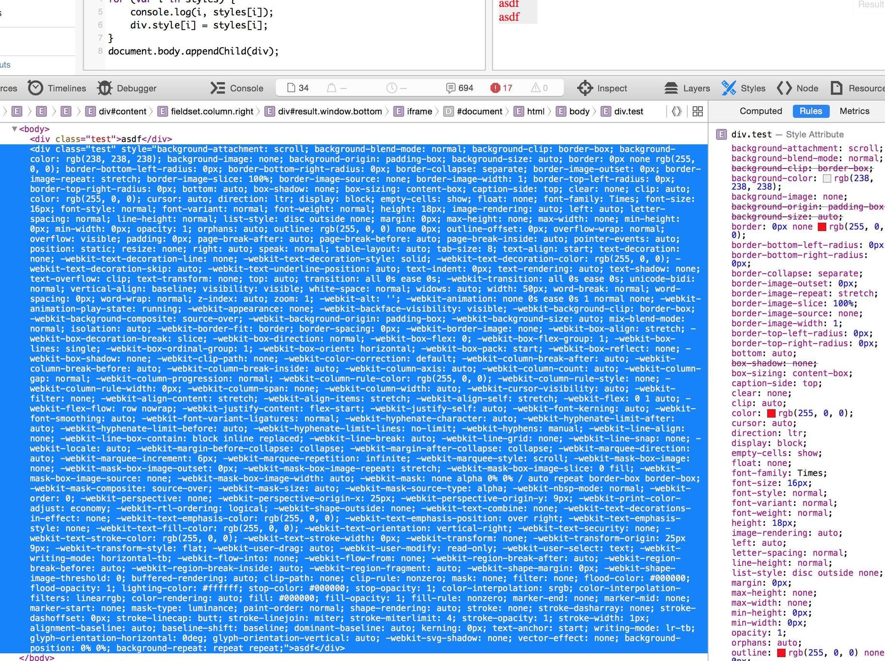Screen dimensions: 885x661
Task: Switch to the Computed tab
Action: (x=761, y=111)
